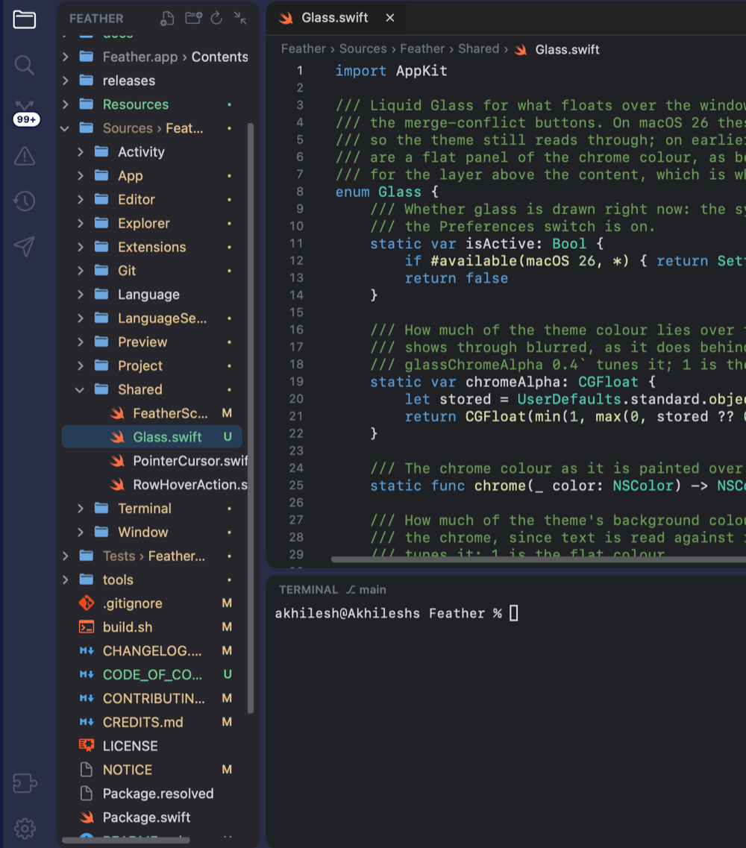Click Shared in the breadcrumb path
This screenshot has height=848, width=746.
(478, 49)
